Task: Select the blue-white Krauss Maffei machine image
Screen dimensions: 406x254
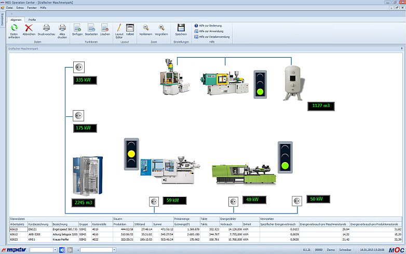Action: click(x=170, y=170)
